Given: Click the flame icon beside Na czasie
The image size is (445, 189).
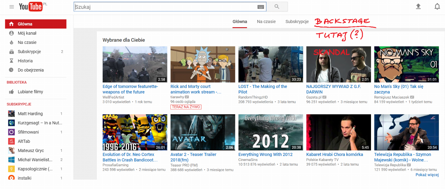Looking at the screenshot, I should [11, 42].
